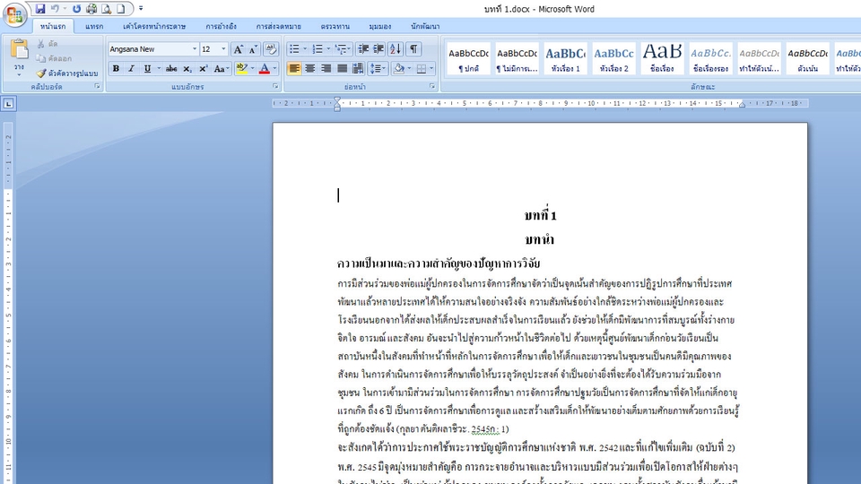Apply text highlight color
Viewport: 861px width, 484px height.
pos(241,69)
